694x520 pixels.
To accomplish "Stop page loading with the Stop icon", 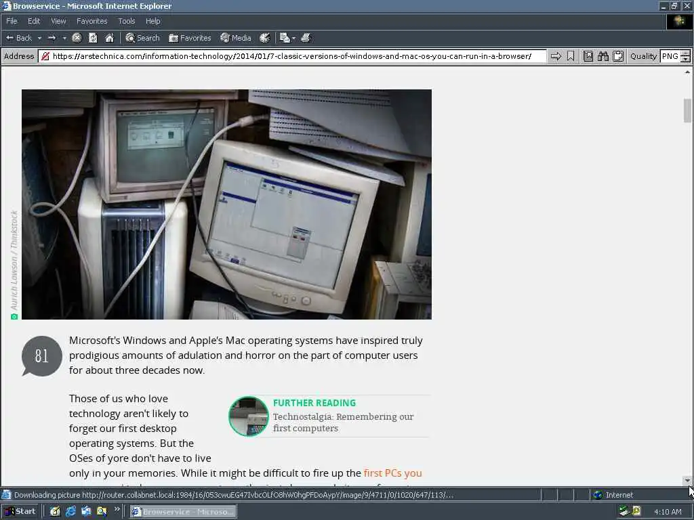I will tap(77, 38).
